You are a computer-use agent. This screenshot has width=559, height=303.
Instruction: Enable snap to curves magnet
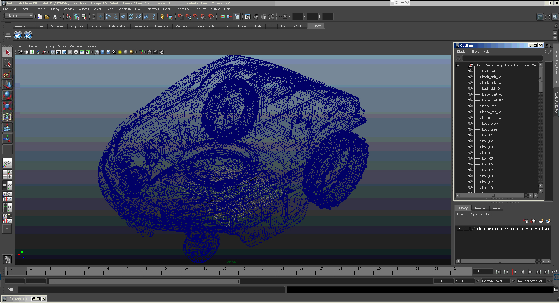(x=188, y=17)
